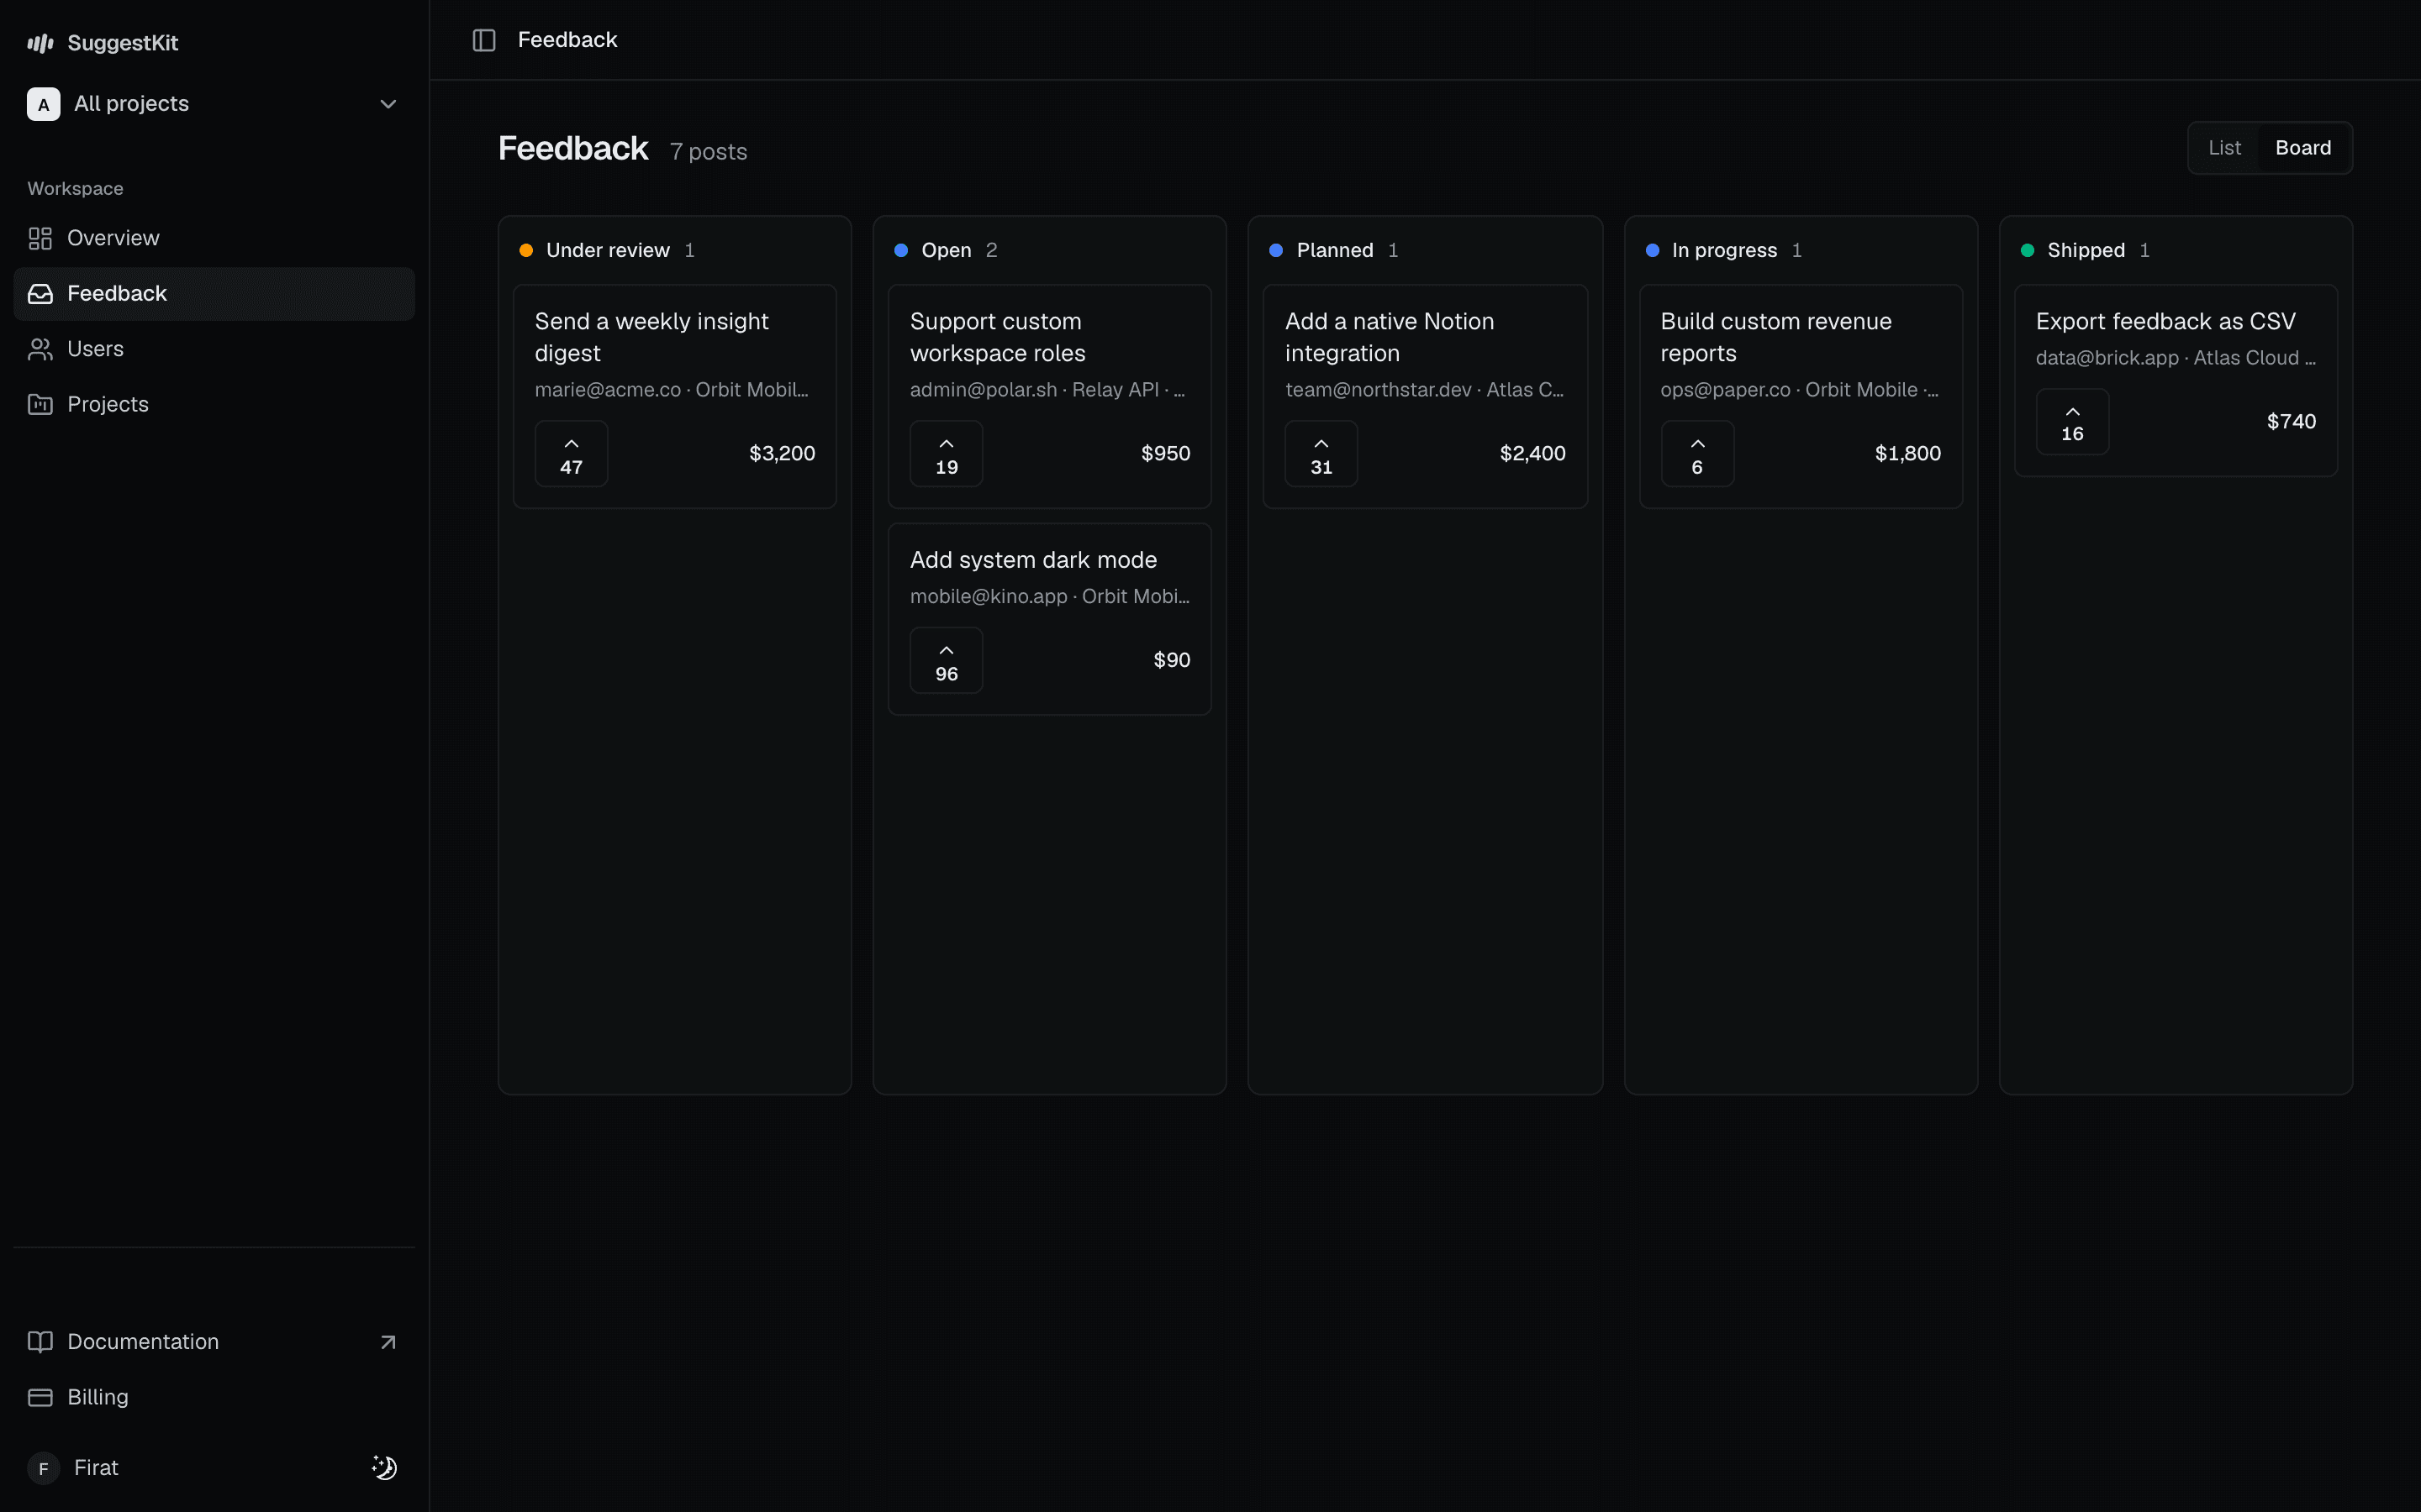This screenshot has height=1512, width=2421.
Task: Open Add a native Notion integration card
Action: (x=1425, y=397)
